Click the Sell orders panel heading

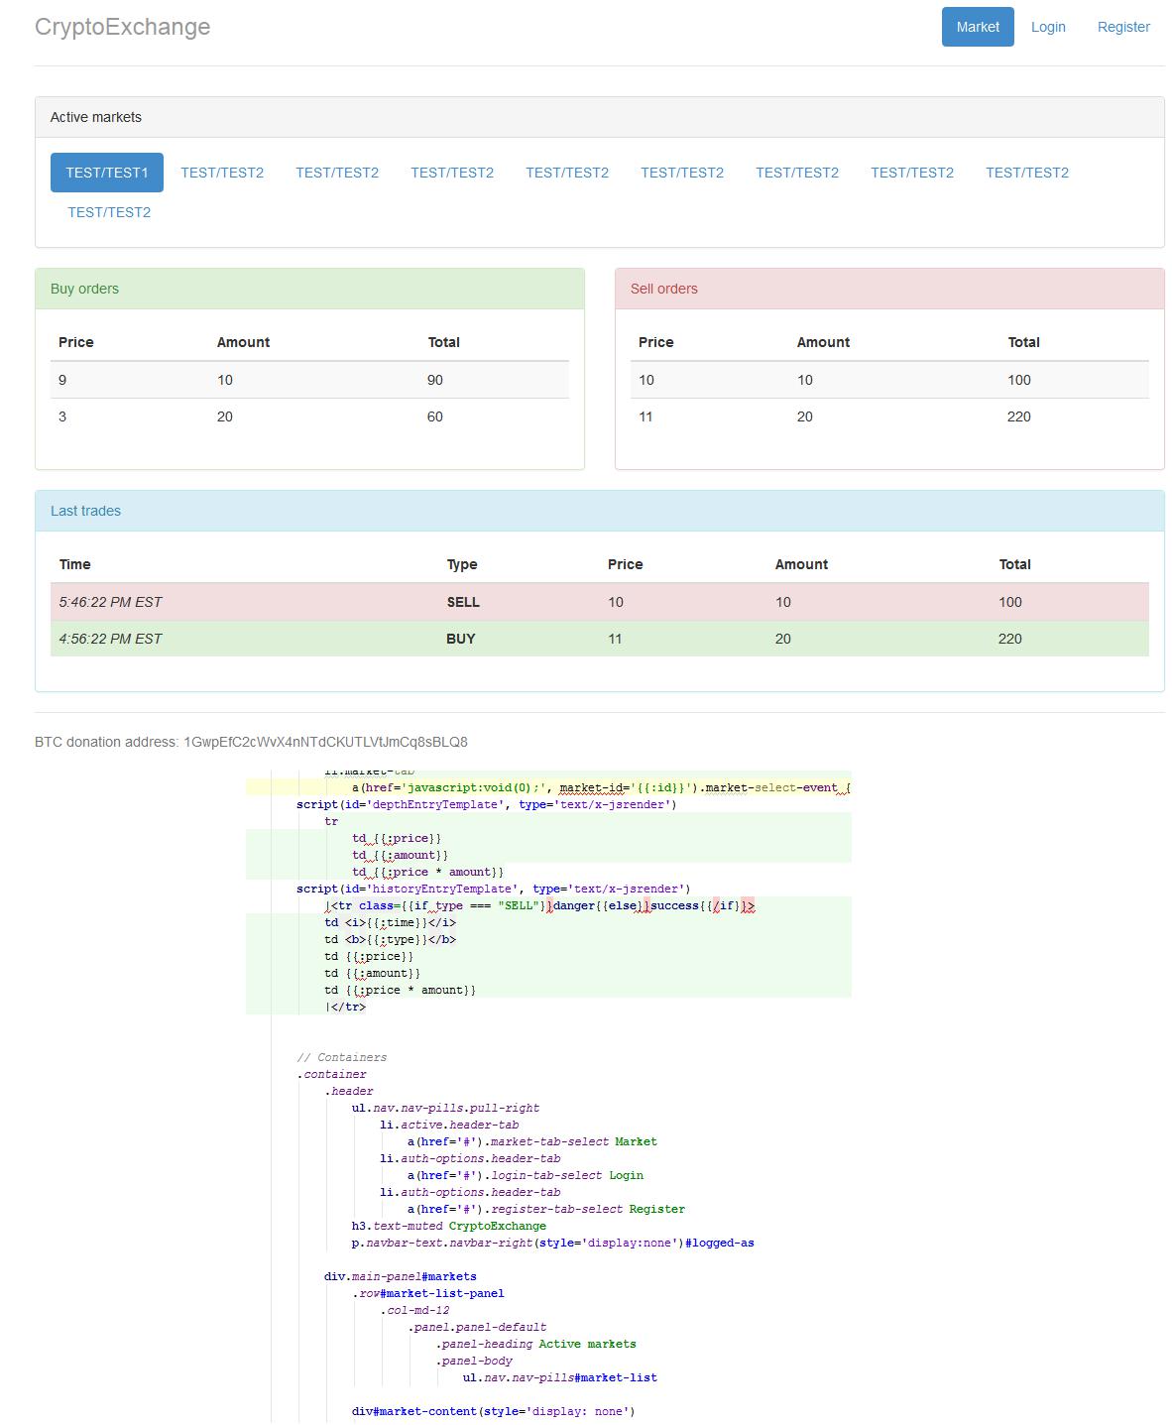pos(889,289)
